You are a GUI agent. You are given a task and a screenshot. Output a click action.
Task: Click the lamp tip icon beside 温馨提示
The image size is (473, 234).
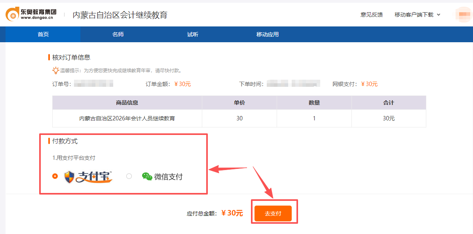pos(55,70)
